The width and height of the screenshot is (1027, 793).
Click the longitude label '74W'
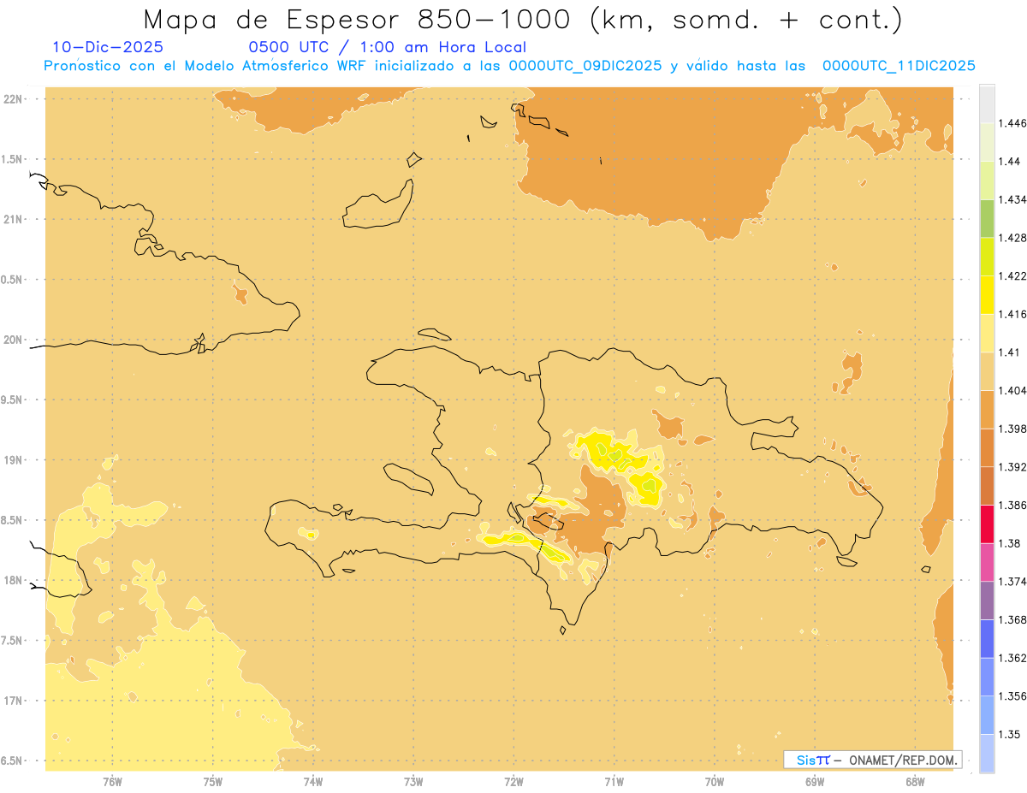click(x=313, y=781)
